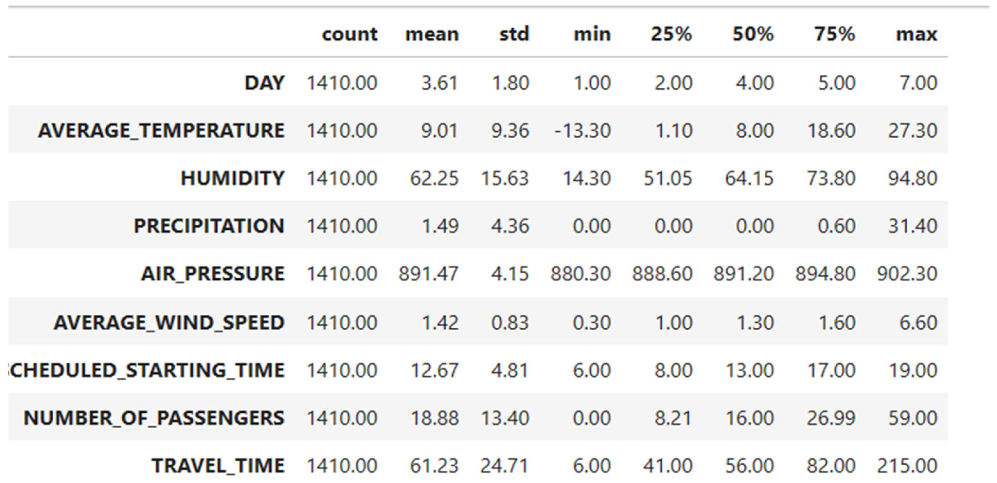Click the TRAVEL_TIME max value 215.00
The image size is (997, 483).
click(907, 465)
